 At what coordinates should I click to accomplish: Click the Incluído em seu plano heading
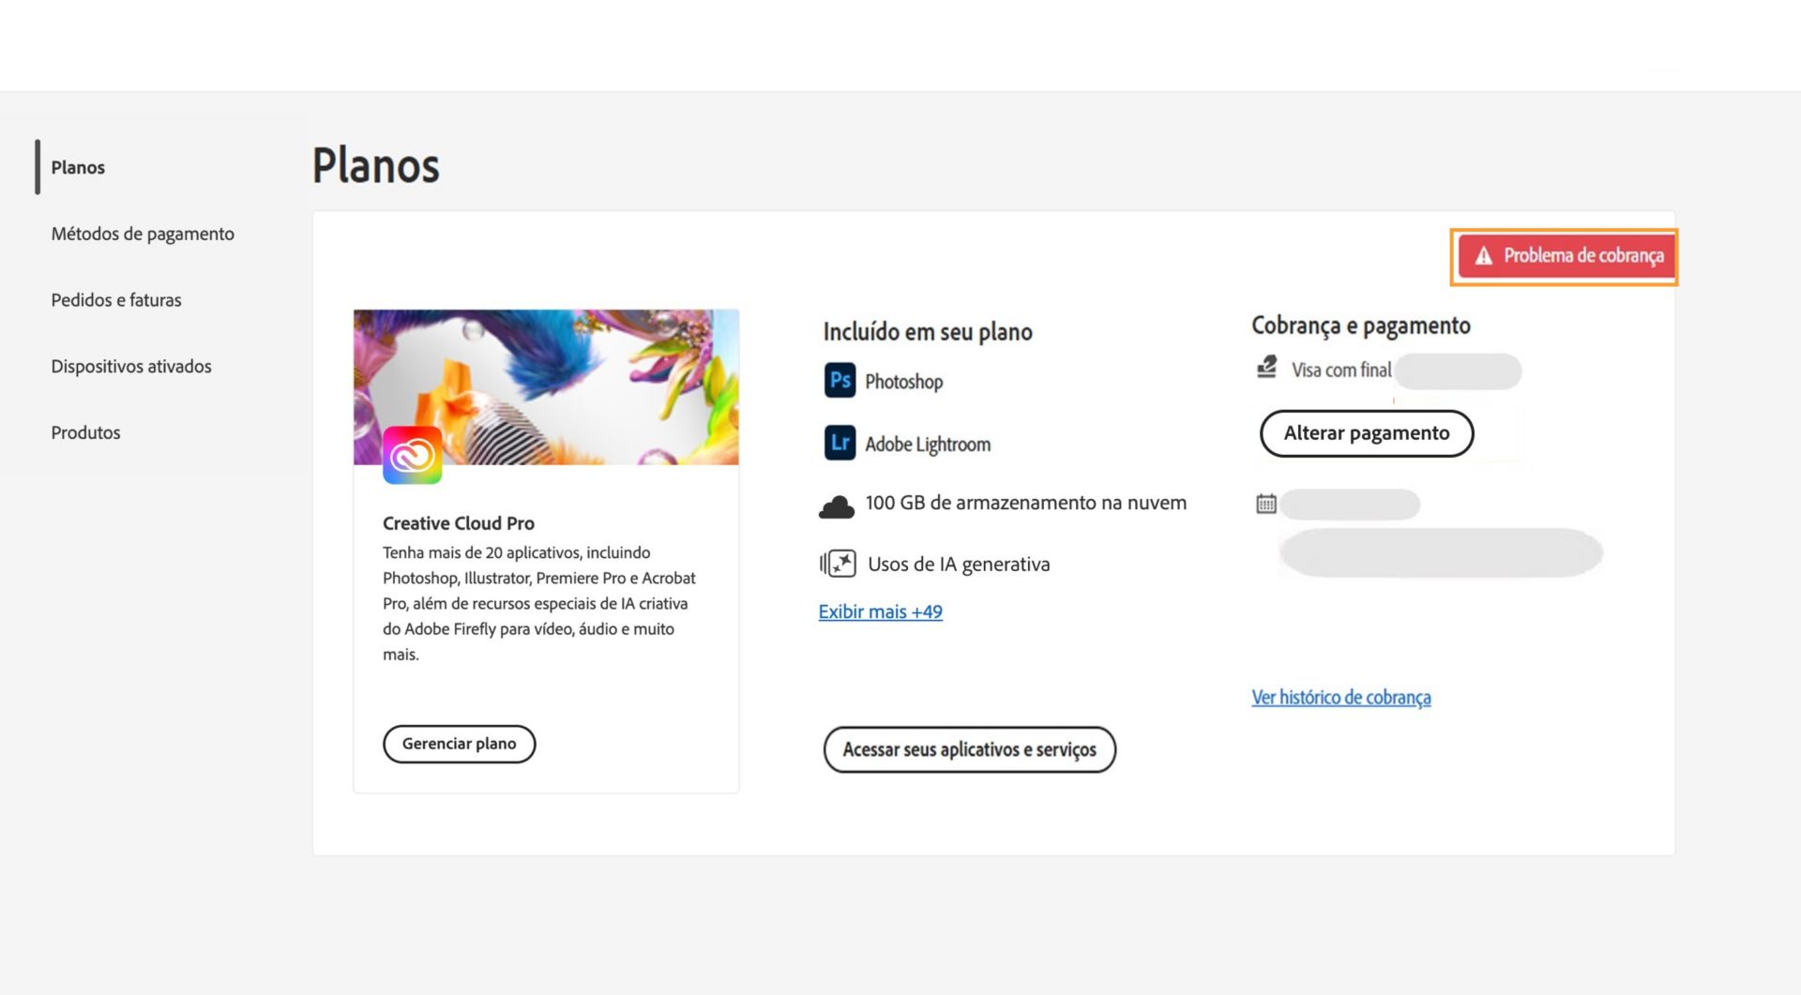[x=928, y=332]
